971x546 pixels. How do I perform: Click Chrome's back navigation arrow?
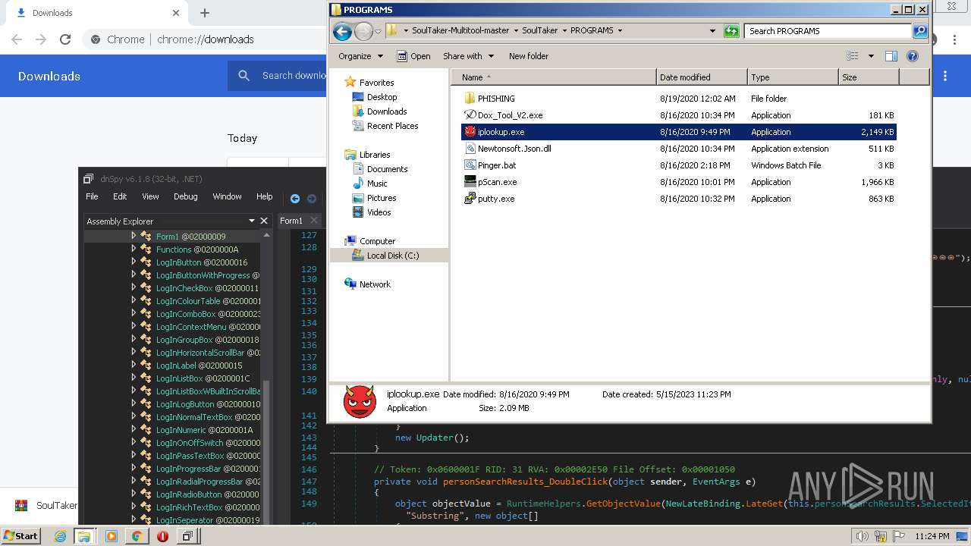pyautogui.click(x=17, y=39)
